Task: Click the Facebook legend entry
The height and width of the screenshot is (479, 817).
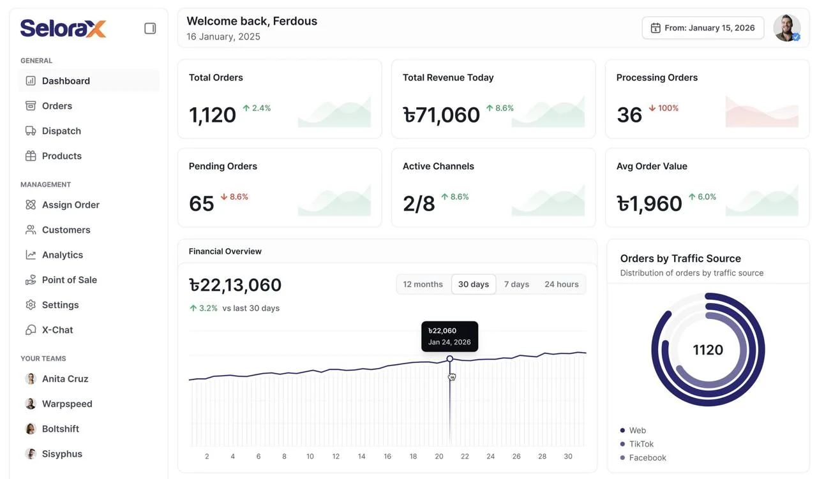Action: pyautogui.click(x=643, y=458)
